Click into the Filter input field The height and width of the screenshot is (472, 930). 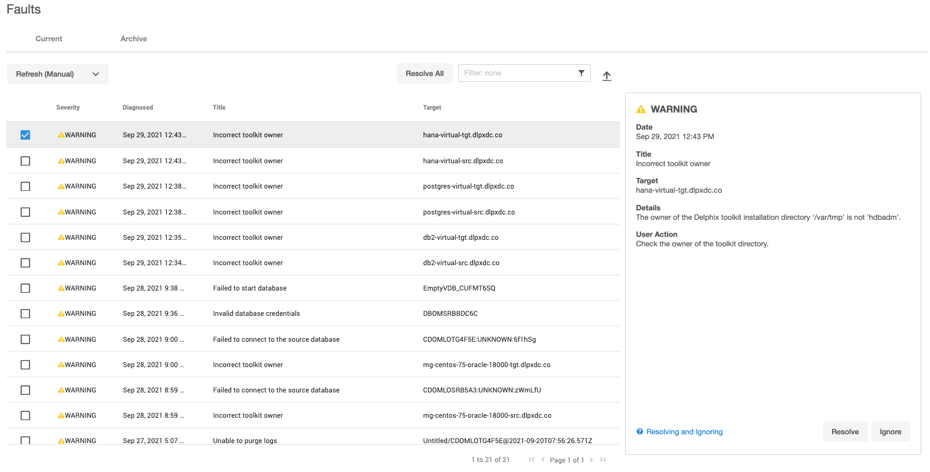point(516,73)
